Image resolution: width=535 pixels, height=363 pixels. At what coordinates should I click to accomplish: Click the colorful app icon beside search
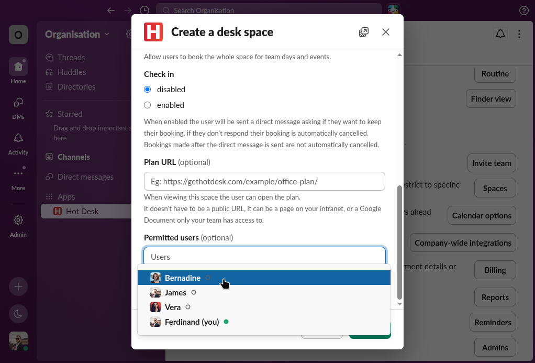pos(393,10)
